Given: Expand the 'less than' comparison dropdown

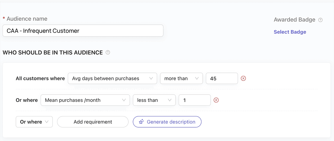Looking at the screenshot, I should (154, 100).
